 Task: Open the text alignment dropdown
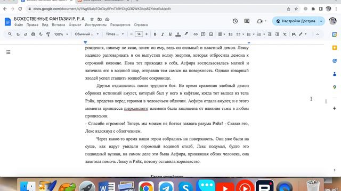coord(222,34)
